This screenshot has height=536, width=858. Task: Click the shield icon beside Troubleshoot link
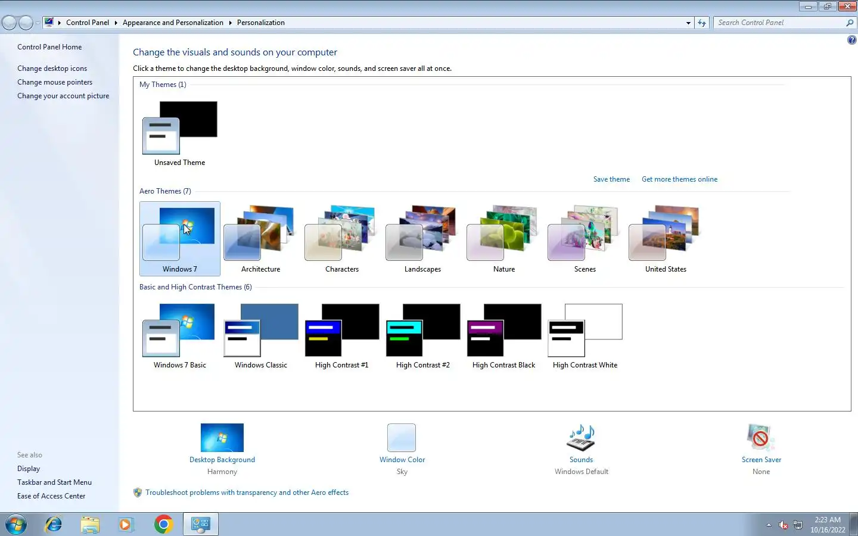[138, 493]
